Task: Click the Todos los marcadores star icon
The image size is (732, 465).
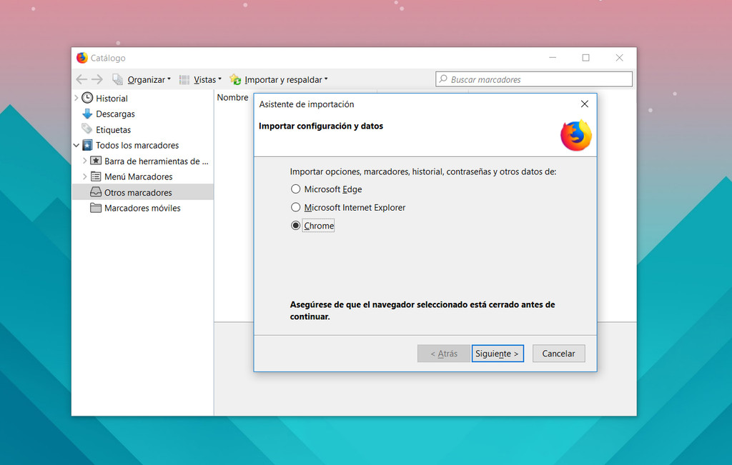Action: pos(87,145)
